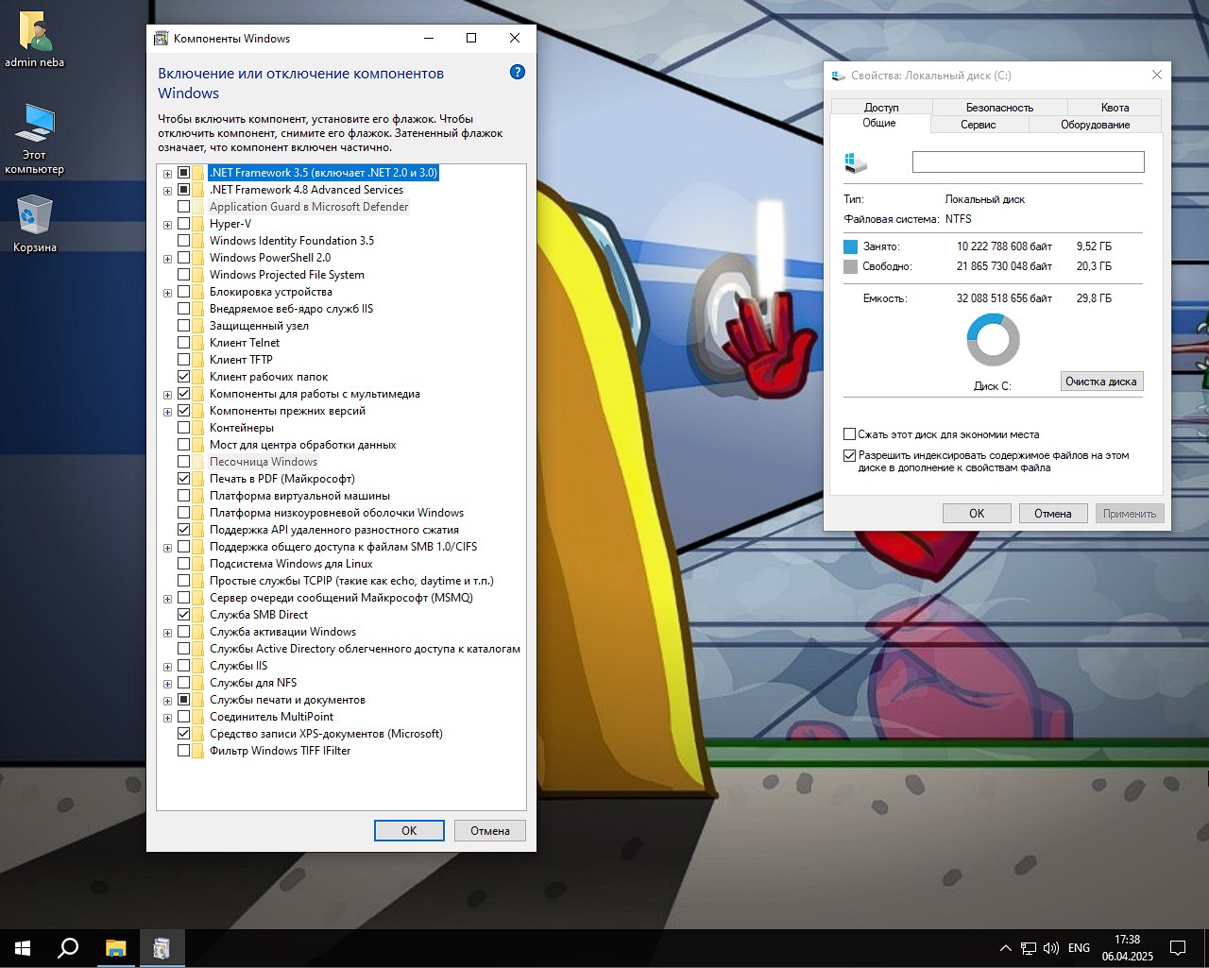Click the blue Занято color square
The height and width of the screenshot is (968, 1209).
pos(850,246)
